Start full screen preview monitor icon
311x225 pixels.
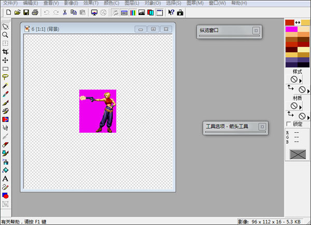(x=94, y=12)
